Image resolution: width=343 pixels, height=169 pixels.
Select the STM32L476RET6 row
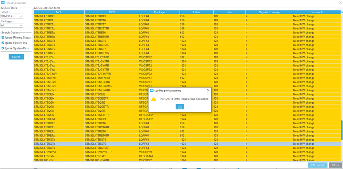(187, 132)
